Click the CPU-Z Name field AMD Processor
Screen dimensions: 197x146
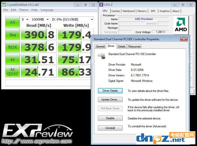pyautogui.click(x=144, y=19)
